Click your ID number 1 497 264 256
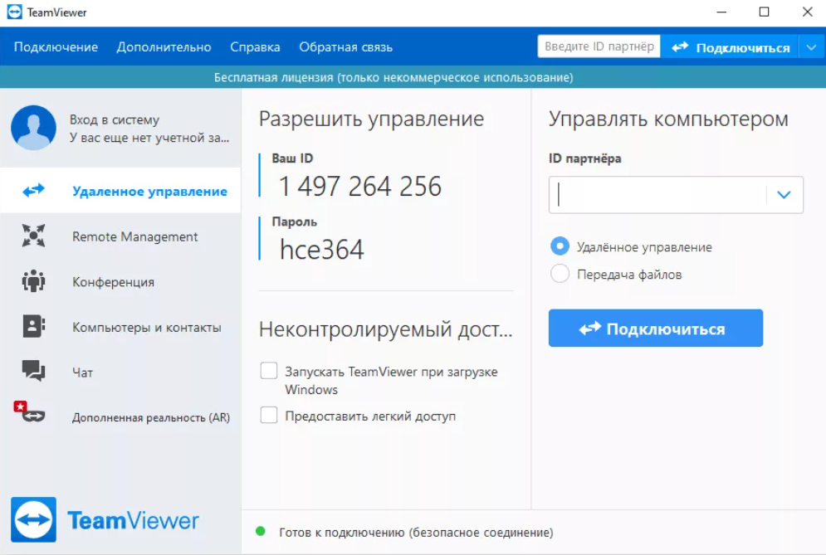Viewport: 826px width, 555px height. tap(360, 186)
